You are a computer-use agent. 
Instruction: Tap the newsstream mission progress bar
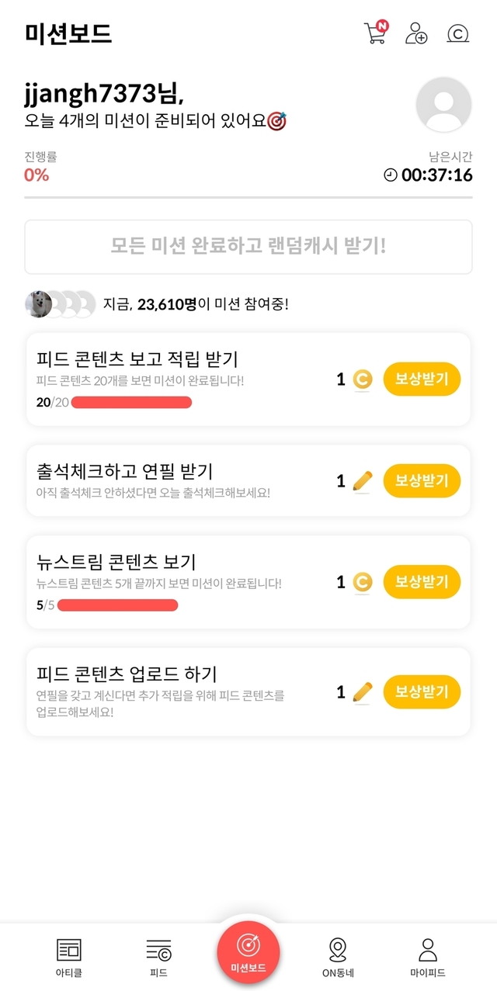point(117,605)
